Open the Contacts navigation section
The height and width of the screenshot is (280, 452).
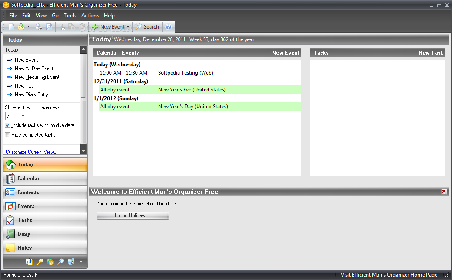pos(45,192)
